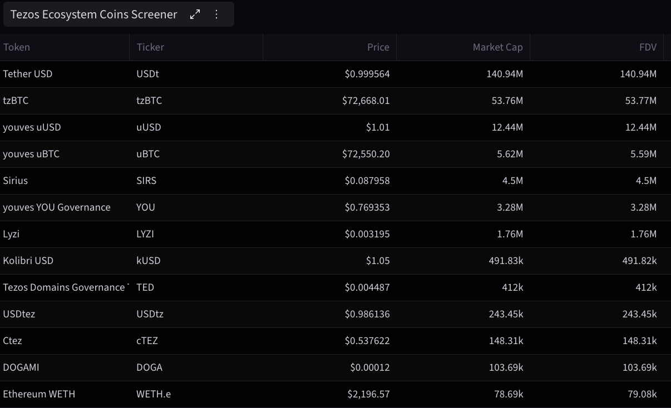
Task: Click the cTEZ ticker cell
Action: click(x=147, y=341)
